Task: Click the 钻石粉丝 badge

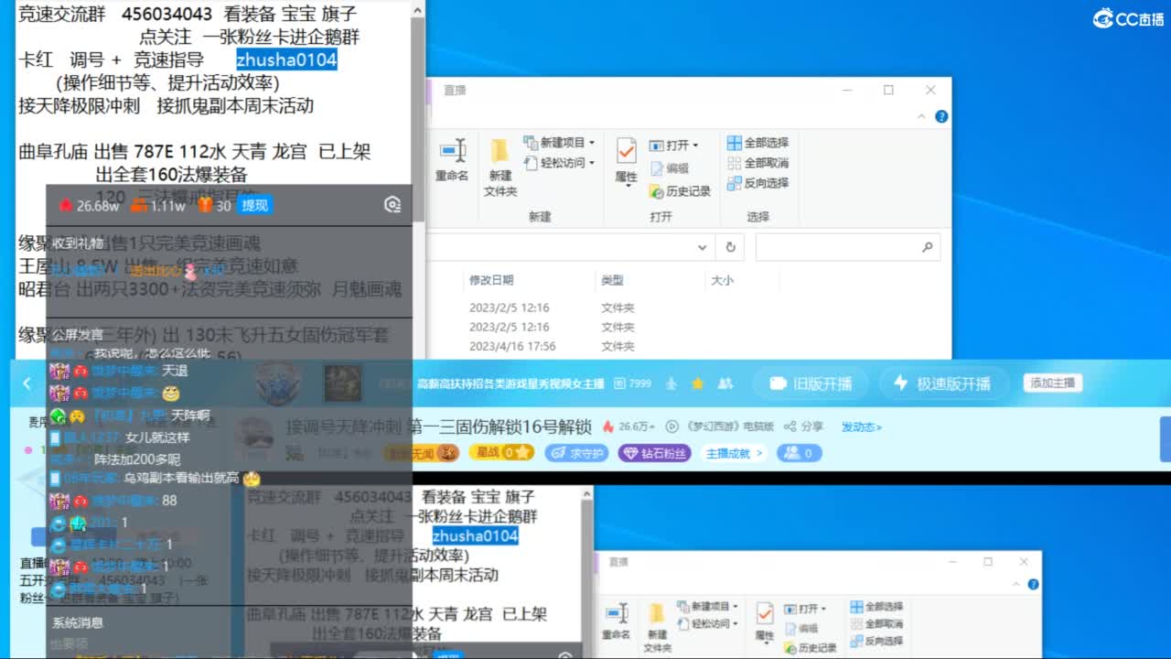Action: coord(654,453)
